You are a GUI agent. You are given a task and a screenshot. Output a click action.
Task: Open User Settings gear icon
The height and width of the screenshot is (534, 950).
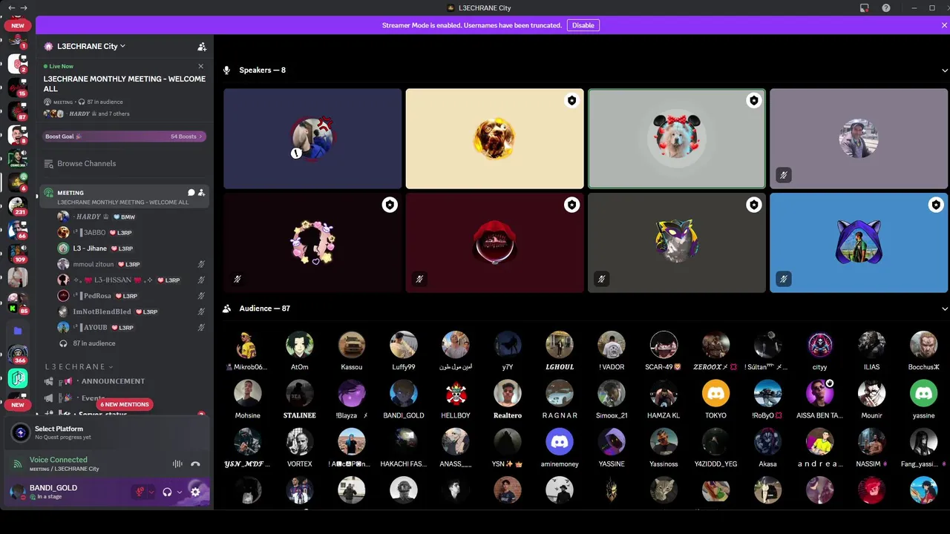click(x=195, y=492)
